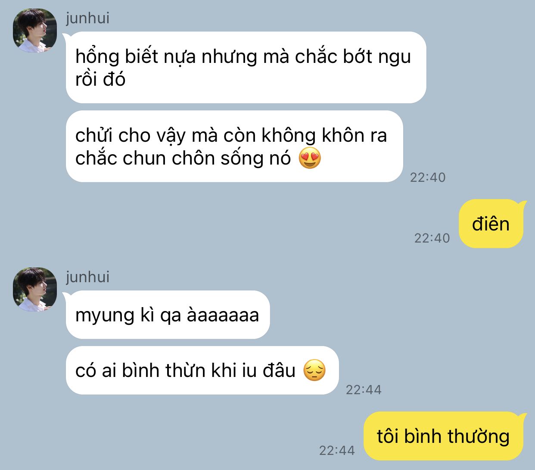535x470 pixels.
Task: Select the lower junhui sender name
Action: (87, 277)
